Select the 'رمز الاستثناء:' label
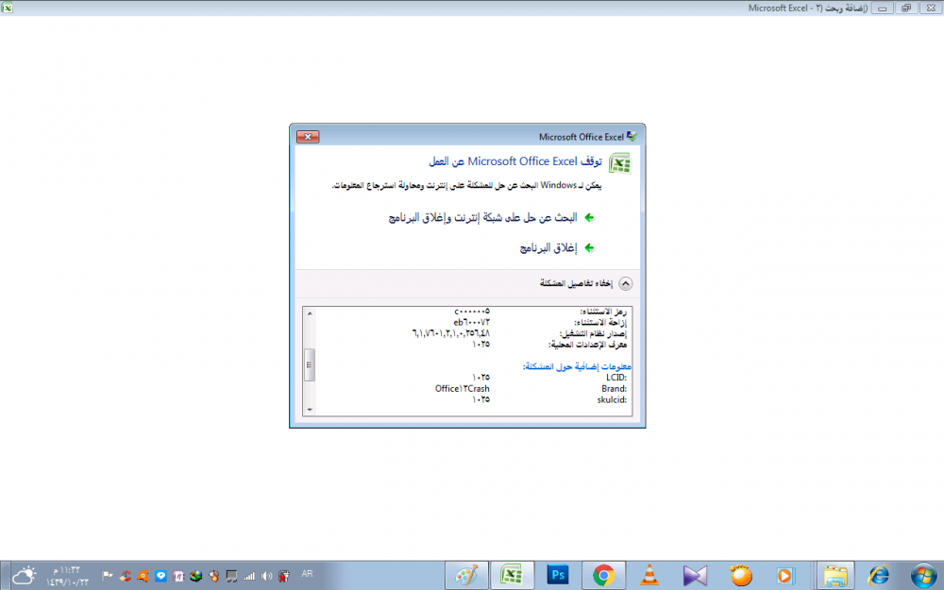The width and height of the screenshot is (944, 590). [x=603, y=312]
